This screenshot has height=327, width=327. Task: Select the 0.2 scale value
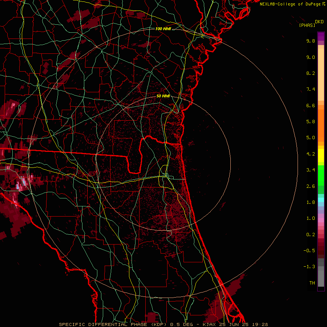(x=311, y=235)
